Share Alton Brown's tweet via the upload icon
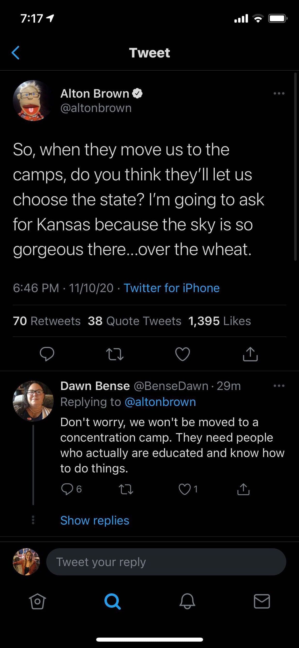 pyautogui.click(x=250, y=354)
